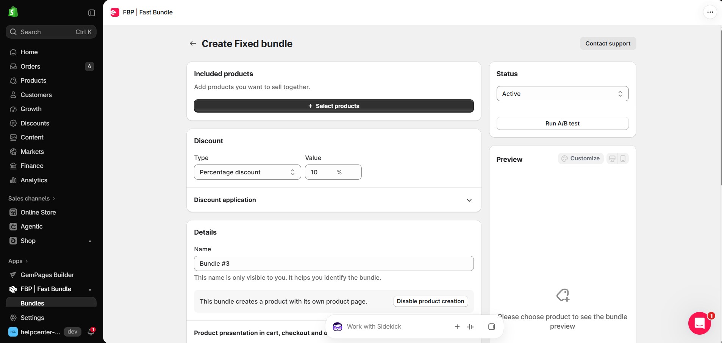
Task: Click the Sidekick plus attachment icon
Action: point(457,327)
